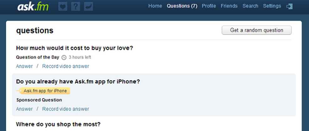Click the 'Where do you shop the most?' question
The height and width of the screenshot is (131, 309).
(58, 124)
